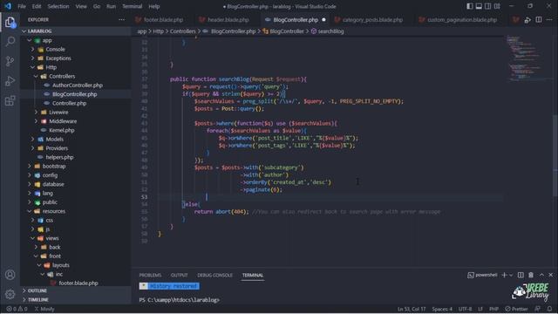Open the Terminal menu
Viewport: 558px width, 314px height.
[132, 6]
